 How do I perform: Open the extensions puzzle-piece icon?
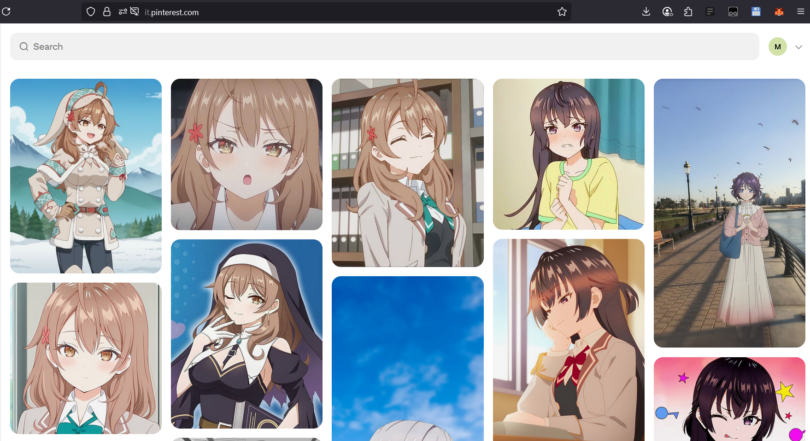(x=688, y=12)
